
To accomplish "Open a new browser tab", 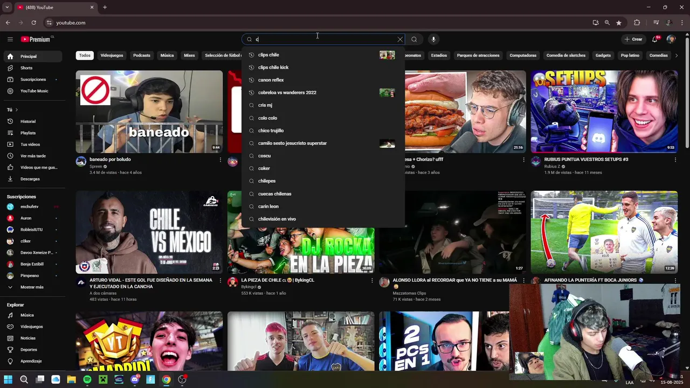I will (105, 8).
